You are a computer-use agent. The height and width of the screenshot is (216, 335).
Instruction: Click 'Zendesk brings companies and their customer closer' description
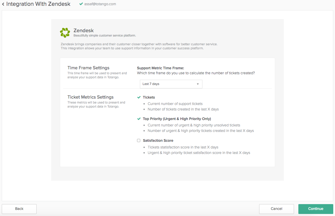coord(139,44)
